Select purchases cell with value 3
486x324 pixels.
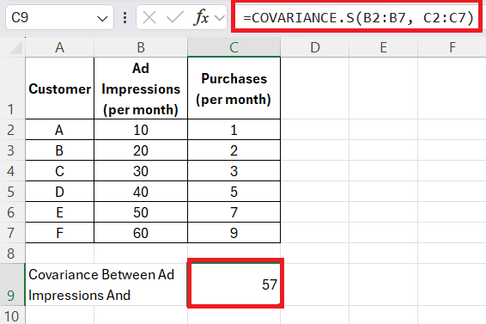[x=234, y=171]
